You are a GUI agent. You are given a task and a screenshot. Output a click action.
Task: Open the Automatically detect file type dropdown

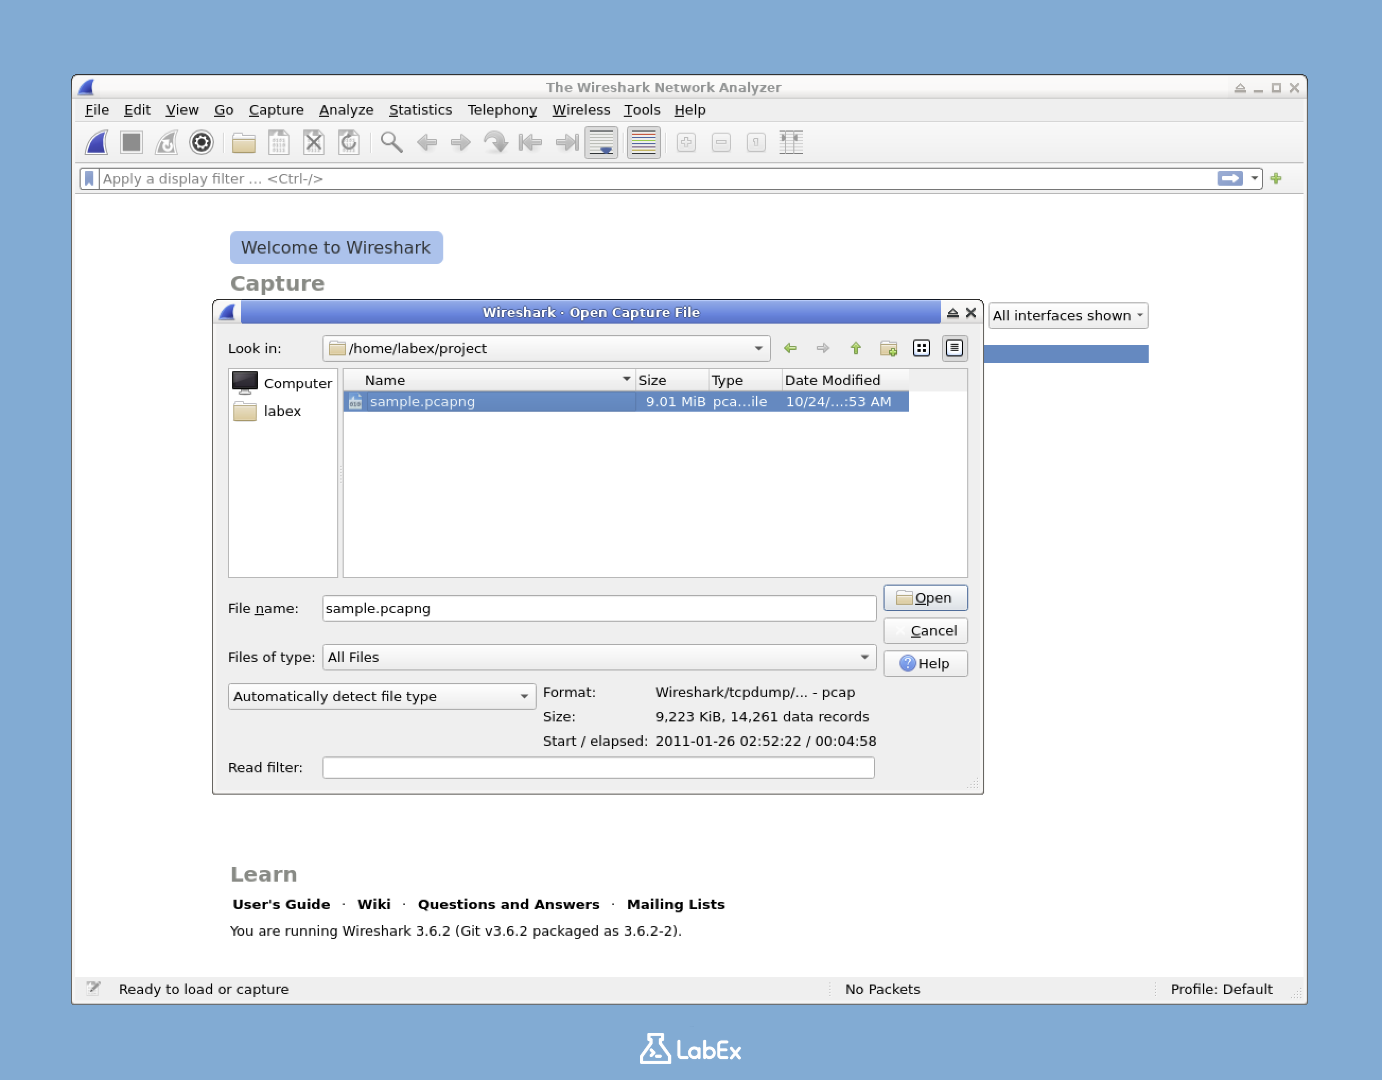(x=523, y=696)
